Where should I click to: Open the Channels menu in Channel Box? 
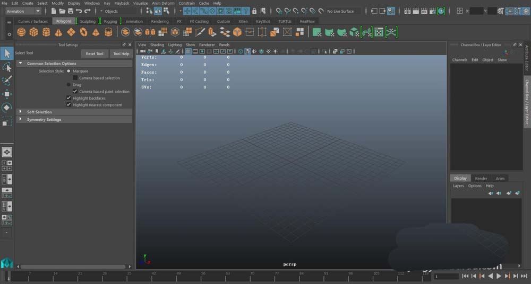tap(459, 60)
